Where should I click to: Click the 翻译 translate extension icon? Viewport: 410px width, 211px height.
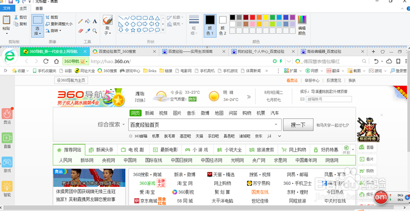(x=333, y=71)
